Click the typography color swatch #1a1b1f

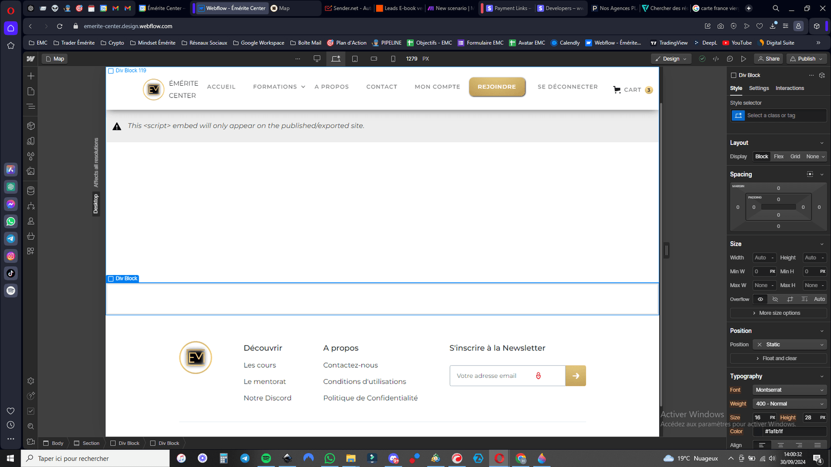pos(758,432)
